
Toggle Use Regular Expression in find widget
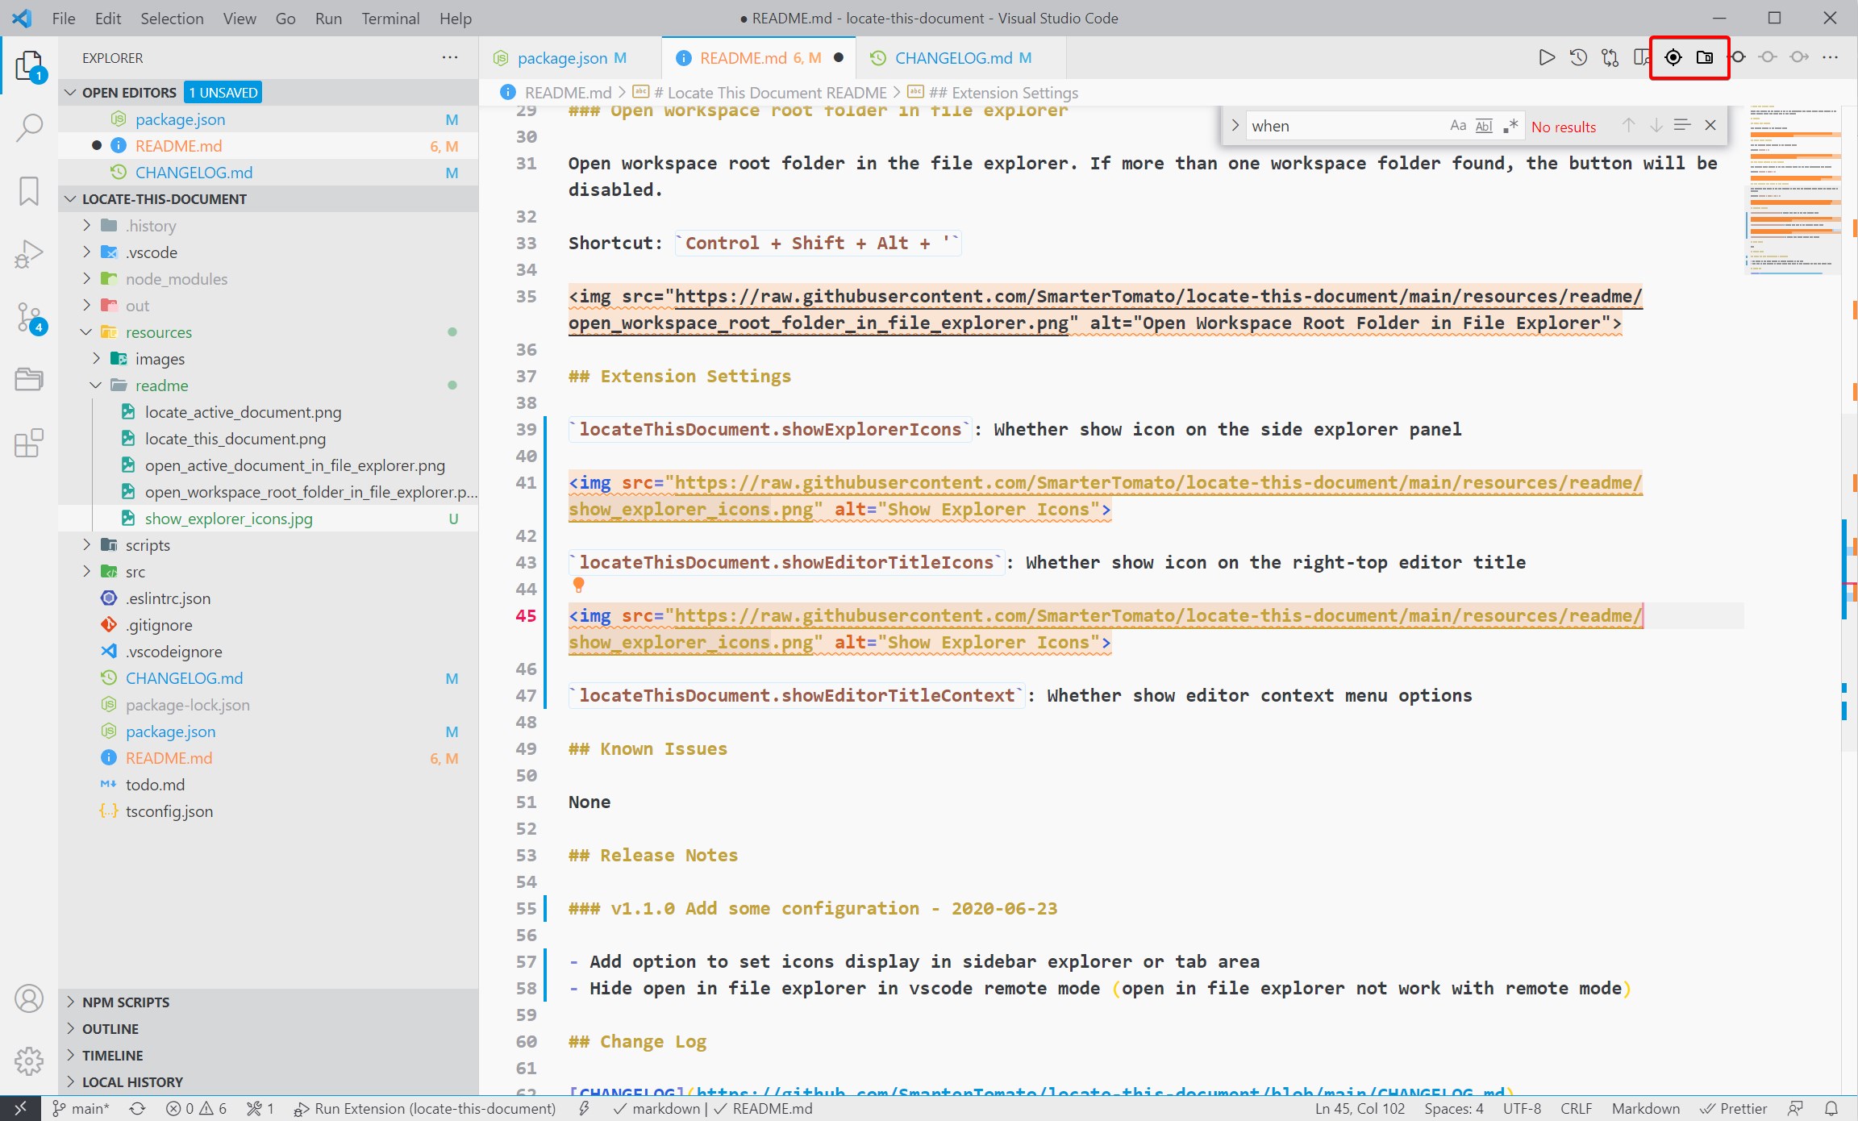pos(1510,126)
